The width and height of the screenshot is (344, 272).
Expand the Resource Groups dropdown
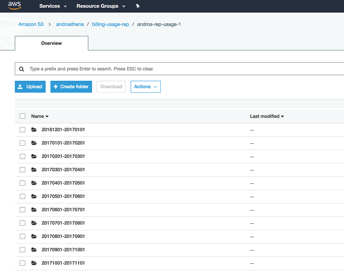pos(101,6)
